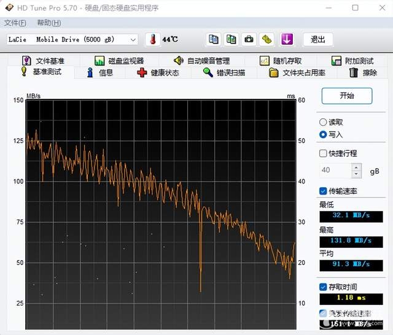
Task: Open the options settings icon
Action: coord(267,39)
